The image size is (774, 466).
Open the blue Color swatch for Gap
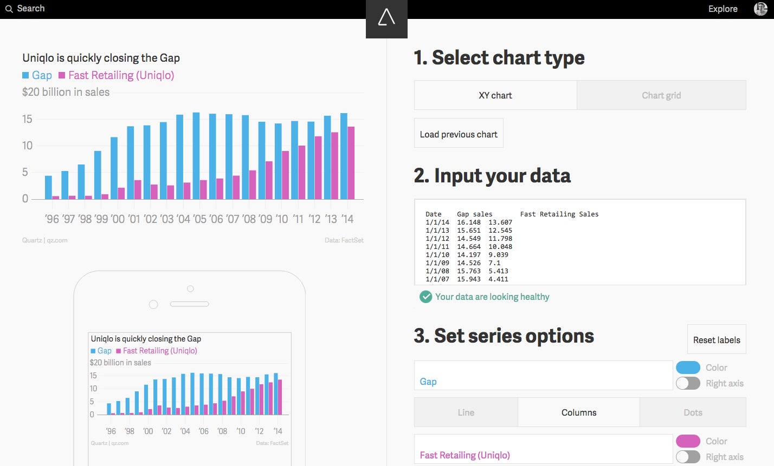(x=688, y=367)
